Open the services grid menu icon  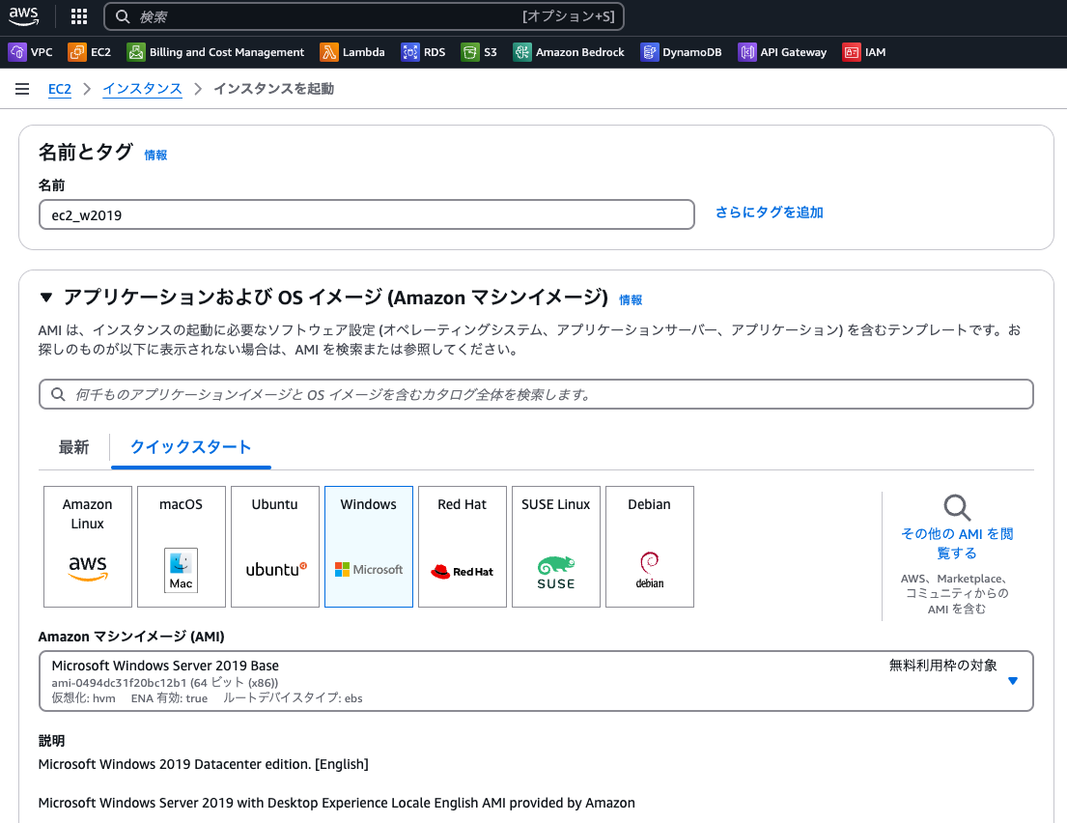[79, 16]
